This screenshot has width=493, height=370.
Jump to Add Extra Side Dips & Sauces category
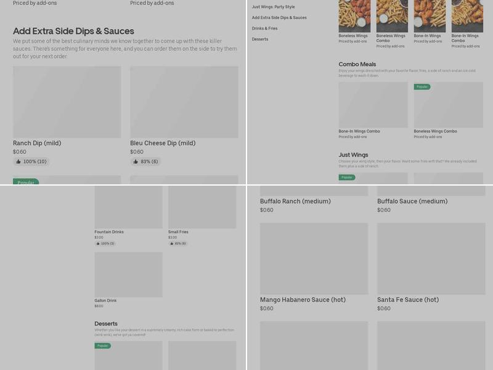tap(279, 17)
